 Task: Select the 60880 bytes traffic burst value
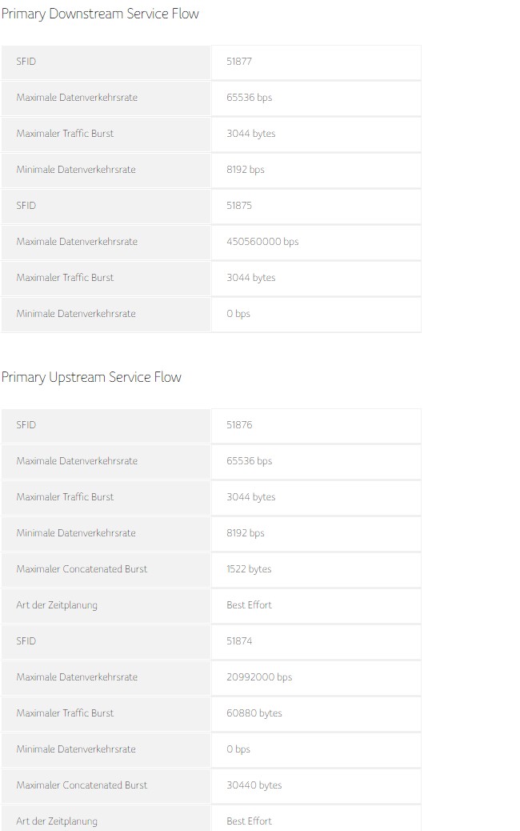pyautogui.click(x=254, y=713)
